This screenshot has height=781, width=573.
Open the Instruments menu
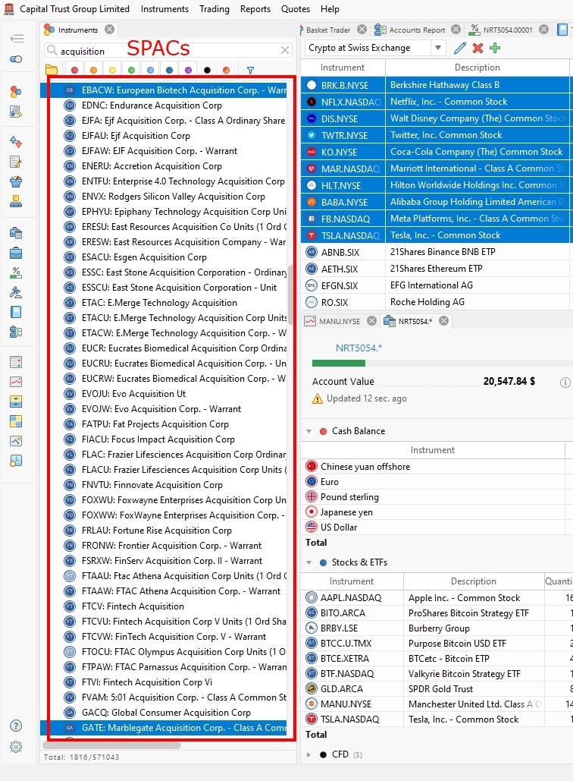pos(164,9)
